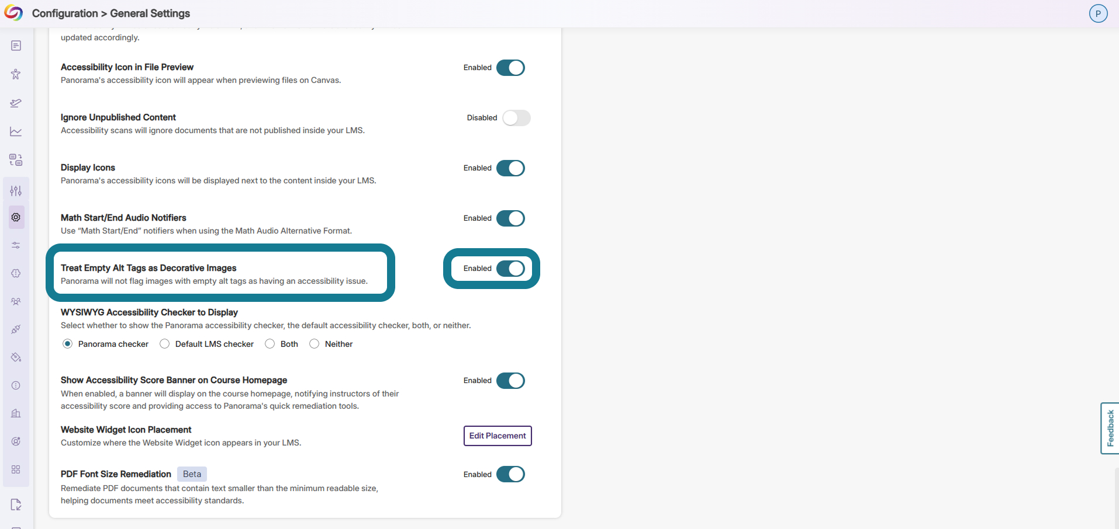Toggle Math Start/End Audio Notifiers switch
1119x529 pixels.
(x=510, y=218)
